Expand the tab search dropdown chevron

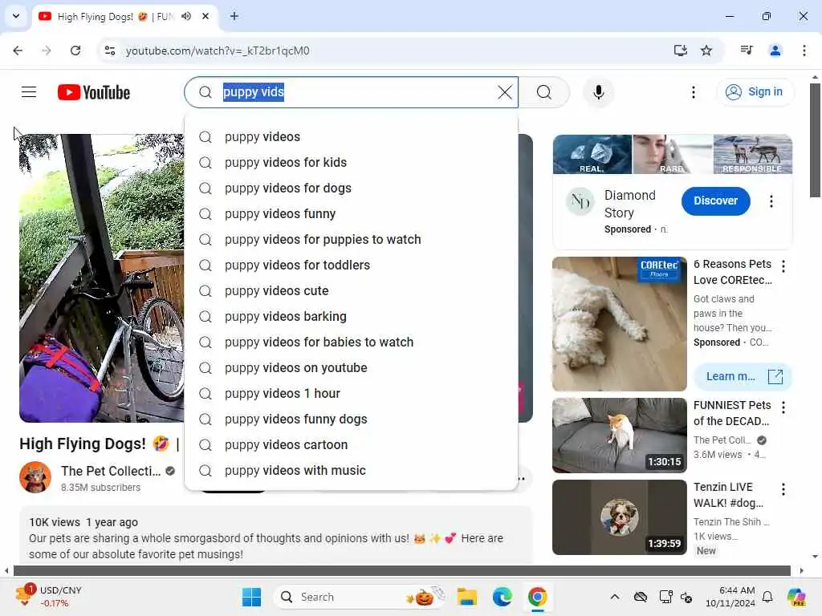16,16
